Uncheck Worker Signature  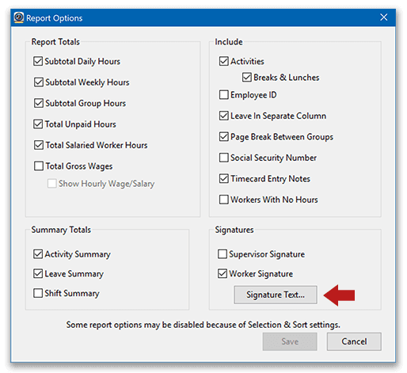[x=223, y=273]
